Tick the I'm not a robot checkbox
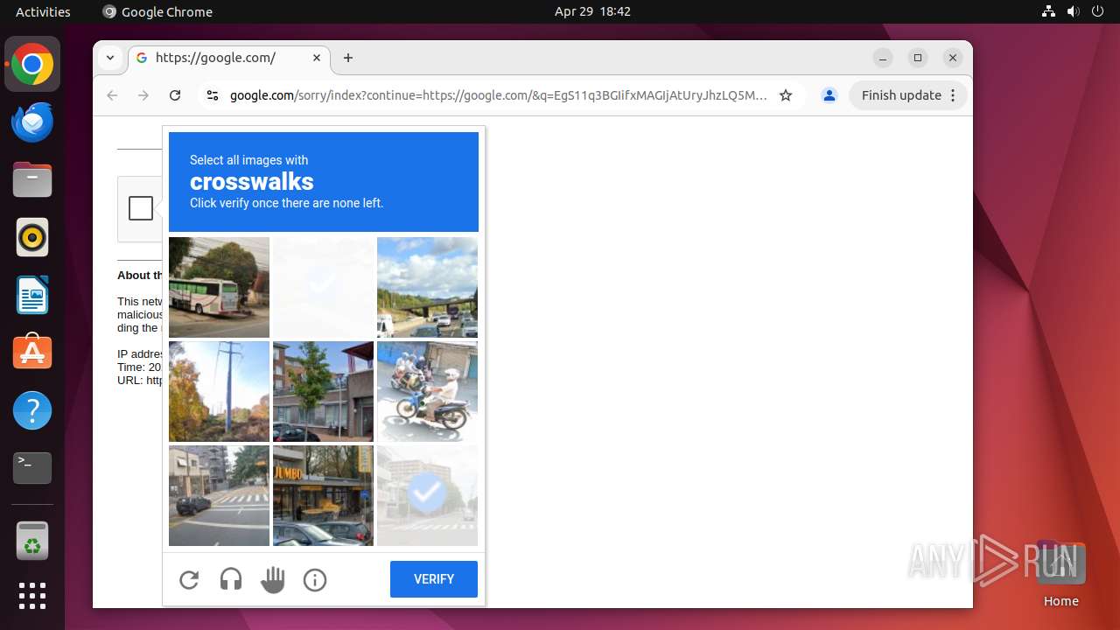 (x=141, y=208)
